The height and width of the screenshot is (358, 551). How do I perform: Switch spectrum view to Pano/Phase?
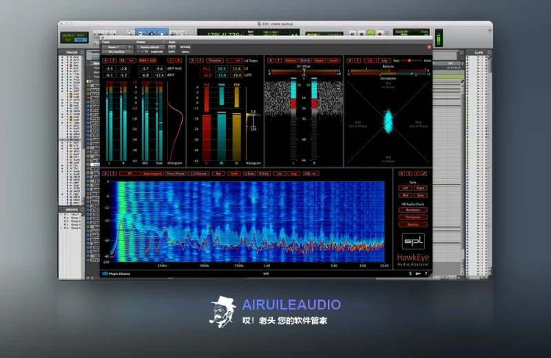point(176,173)
